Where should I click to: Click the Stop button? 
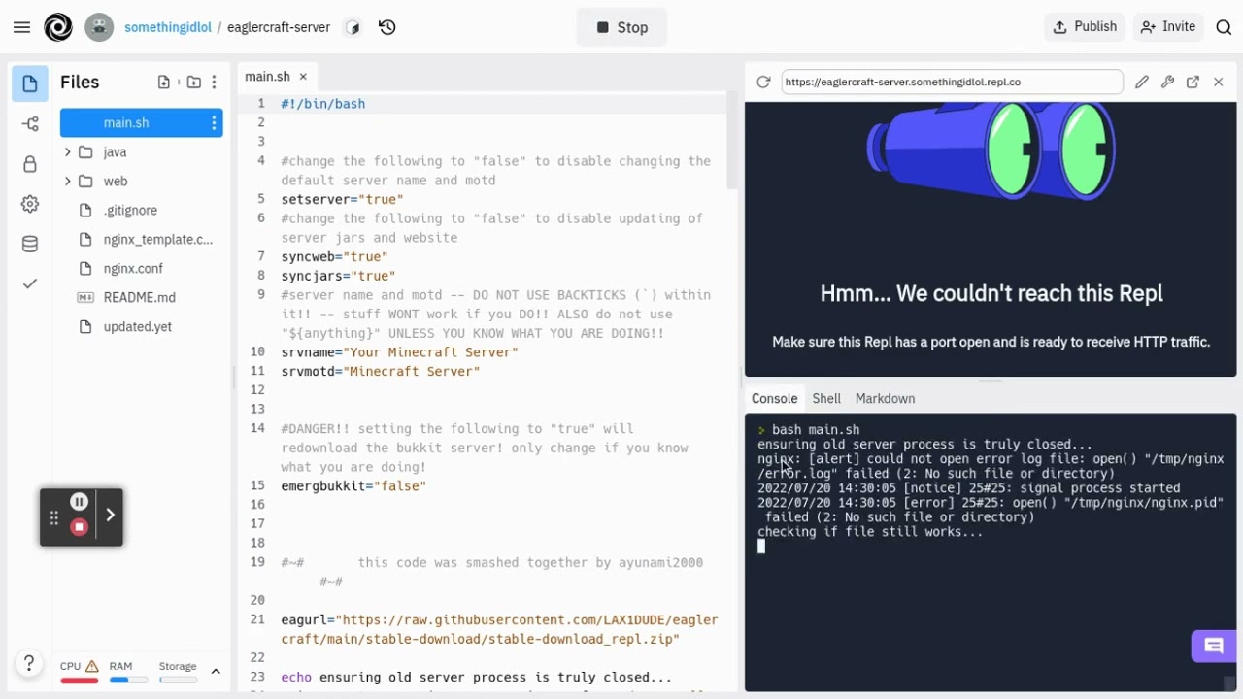[x=621, y=27]
